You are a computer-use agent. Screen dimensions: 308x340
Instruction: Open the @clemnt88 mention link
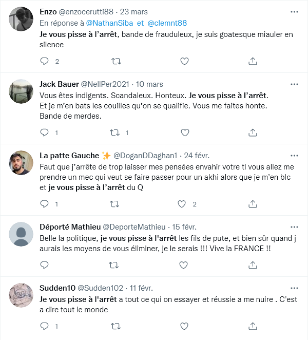coord(168,23)
